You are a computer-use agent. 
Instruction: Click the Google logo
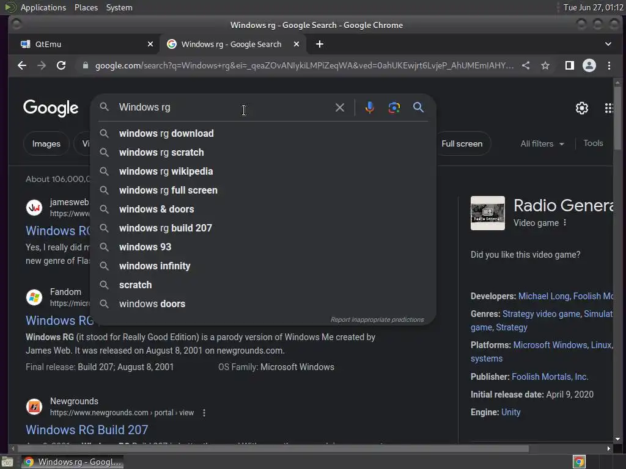(x=51, y=108)
